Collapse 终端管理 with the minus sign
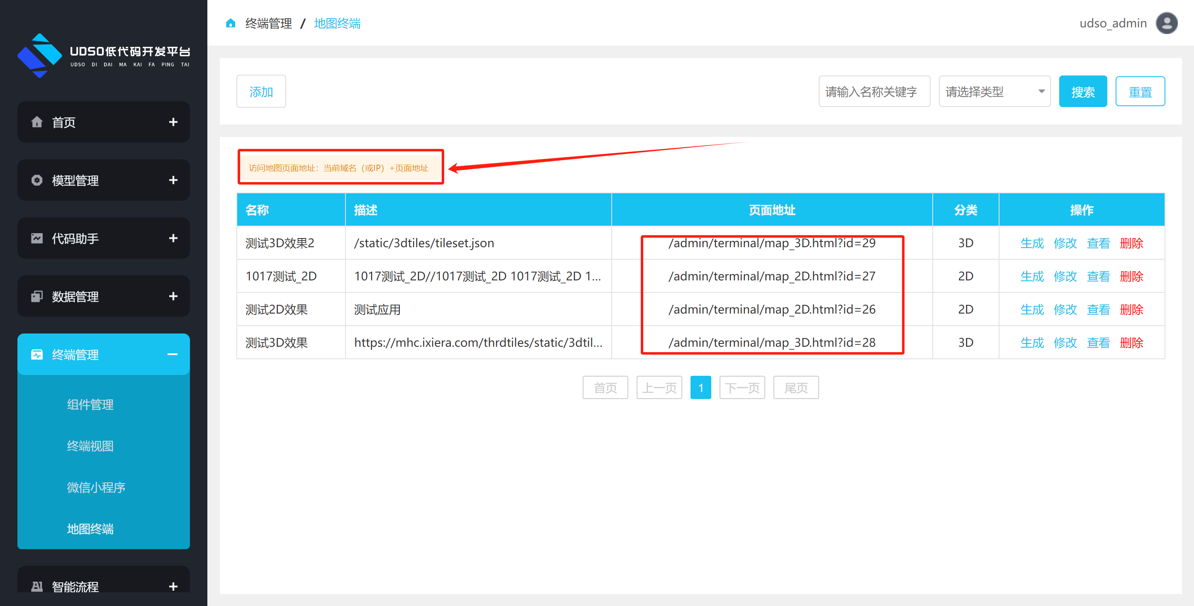The width and height of the screenshot is (1194, 606). (x=173, y=355)
